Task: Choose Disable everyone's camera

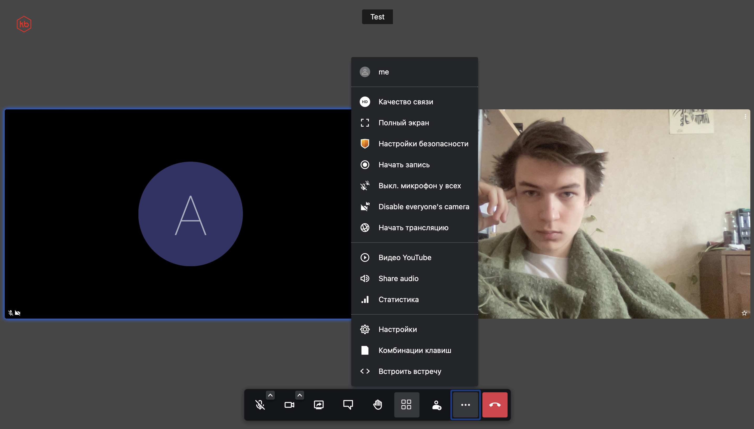Action: (x=414, y=207)
